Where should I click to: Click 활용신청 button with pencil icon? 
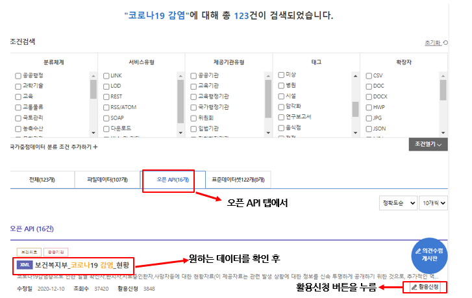coord(425,287)
